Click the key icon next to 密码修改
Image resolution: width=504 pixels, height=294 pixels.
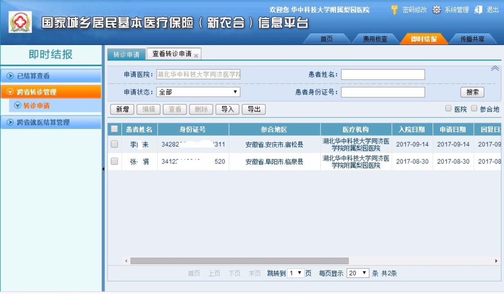click(x=395, y=10)
